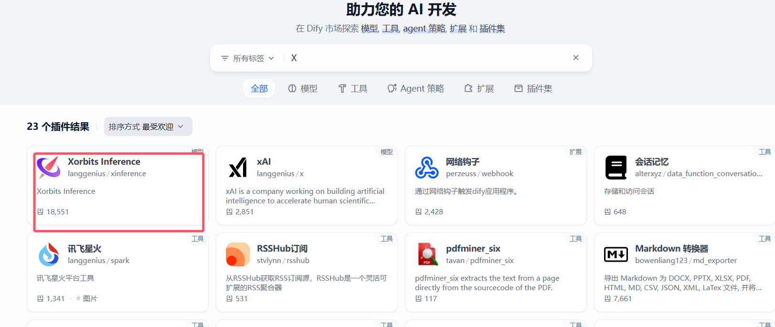Click the 通过网络钩子触发dify应用程序 description
Screen dimensions: 775x327
(466, 191)
